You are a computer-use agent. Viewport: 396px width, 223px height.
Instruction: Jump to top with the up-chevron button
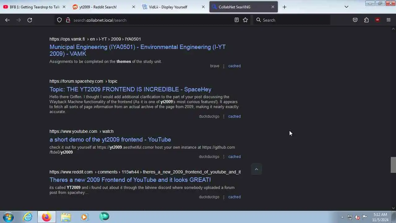256,169
